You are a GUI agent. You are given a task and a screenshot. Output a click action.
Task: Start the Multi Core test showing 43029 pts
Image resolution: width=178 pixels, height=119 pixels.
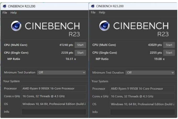coord(169,45)
